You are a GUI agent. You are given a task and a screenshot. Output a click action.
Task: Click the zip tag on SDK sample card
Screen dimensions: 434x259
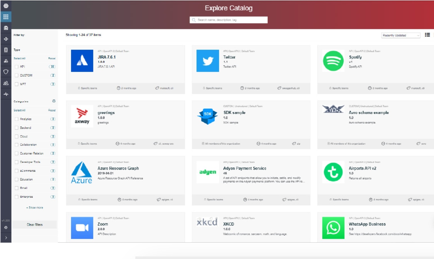pyautogui.click(x=296, y=144)
